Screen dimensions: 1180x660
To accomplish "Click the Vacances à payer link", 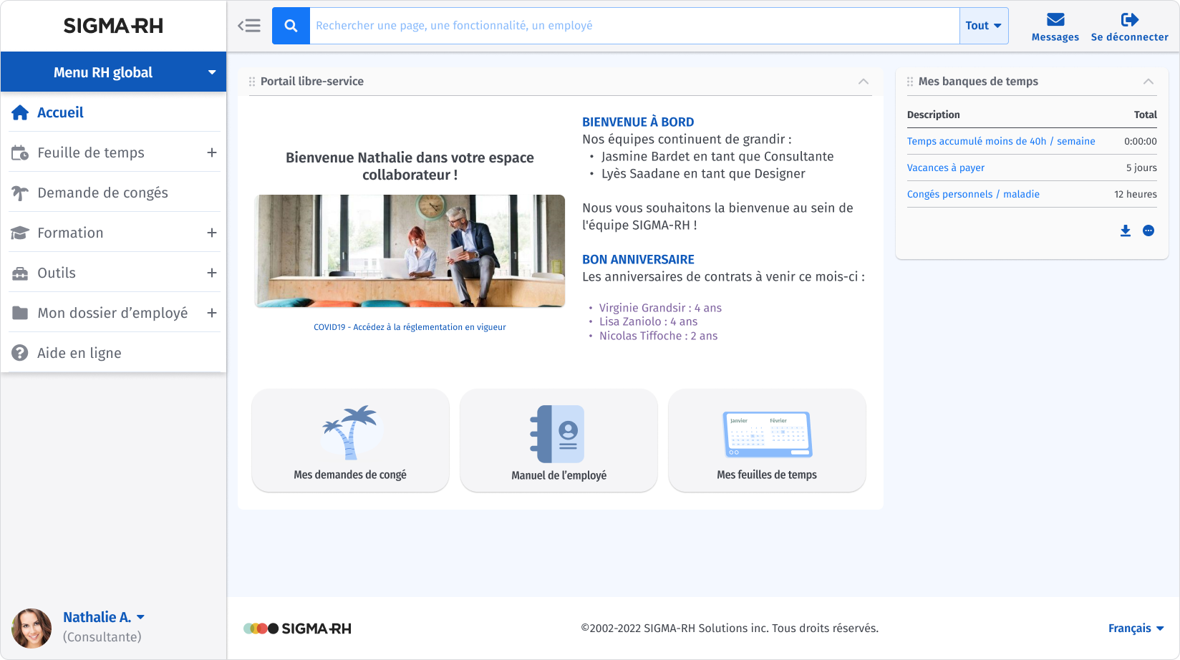I will (x=945, y=168).
